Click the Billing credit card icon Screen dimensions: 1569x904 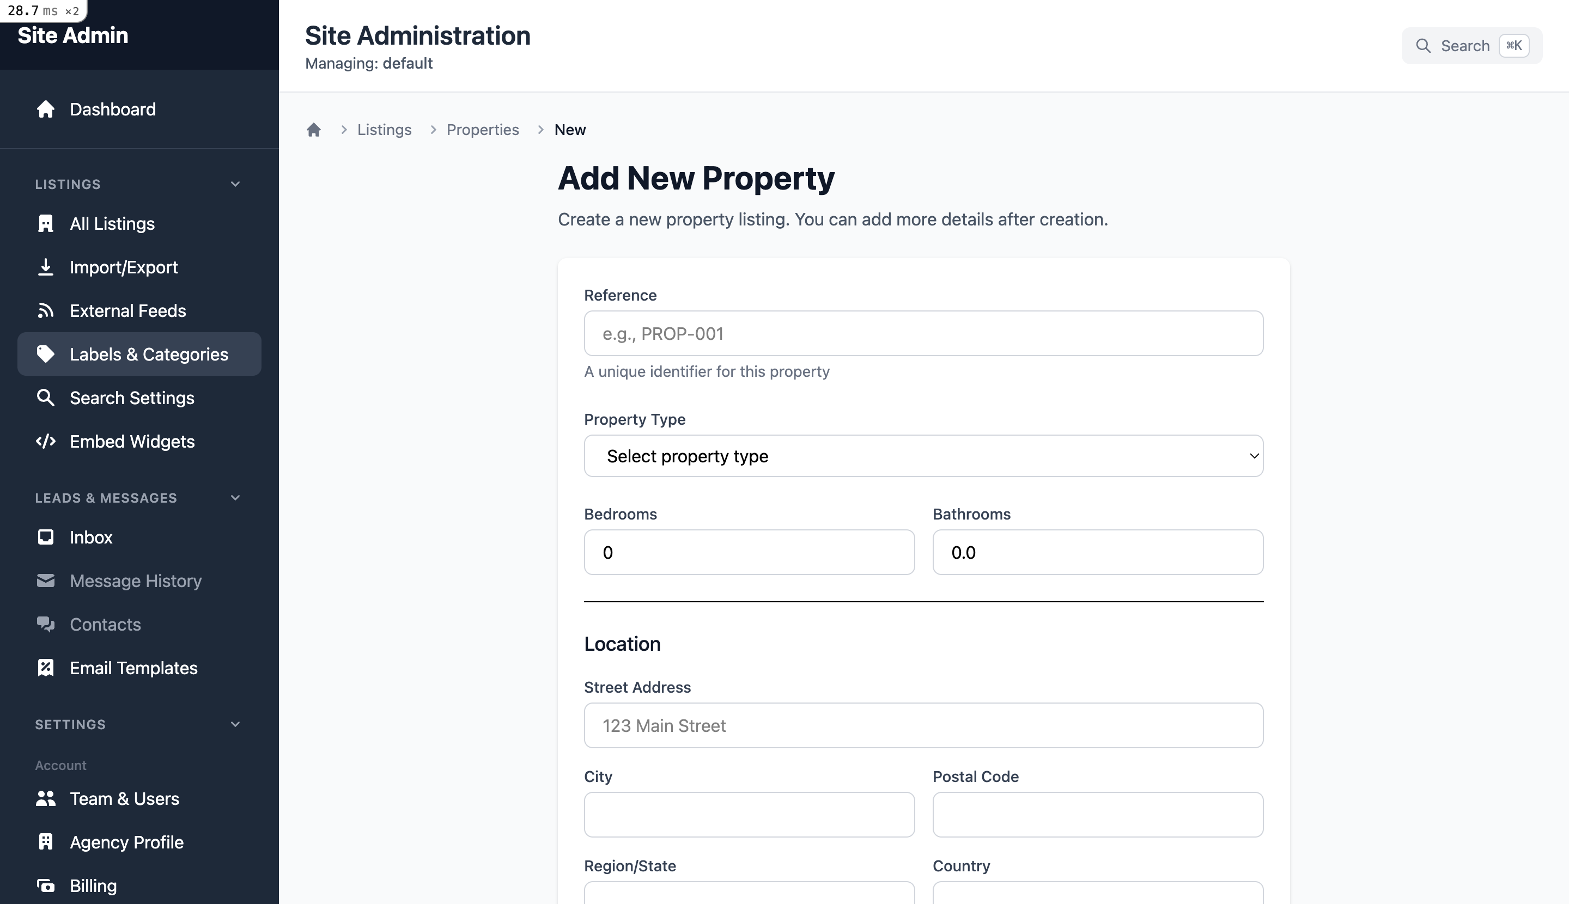point(46,885)
